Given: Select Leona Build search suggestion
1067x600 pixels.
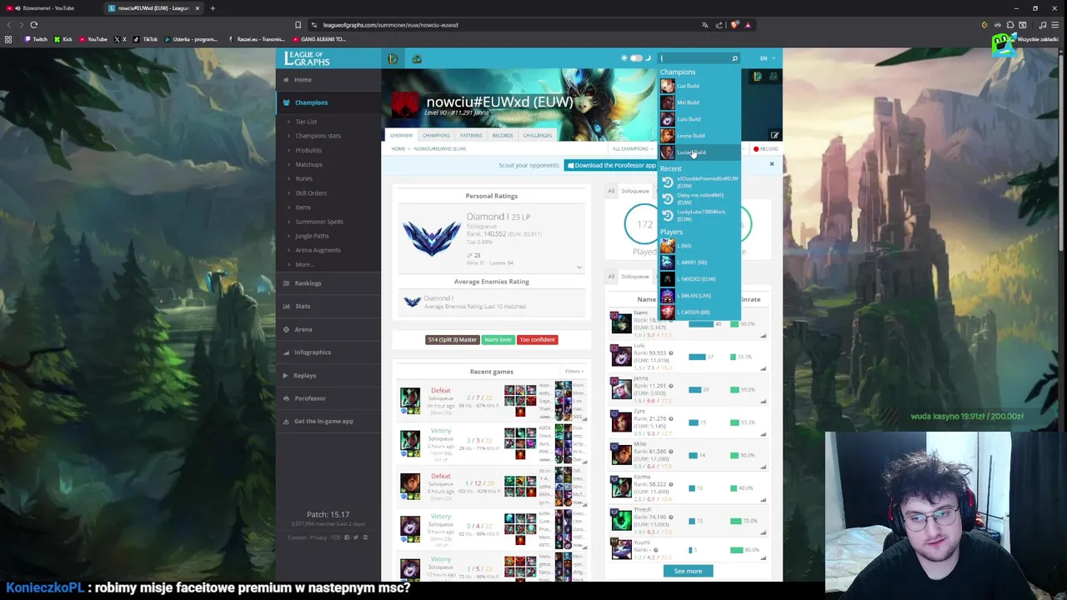Looking at the screenshot, I should point(699,136).
